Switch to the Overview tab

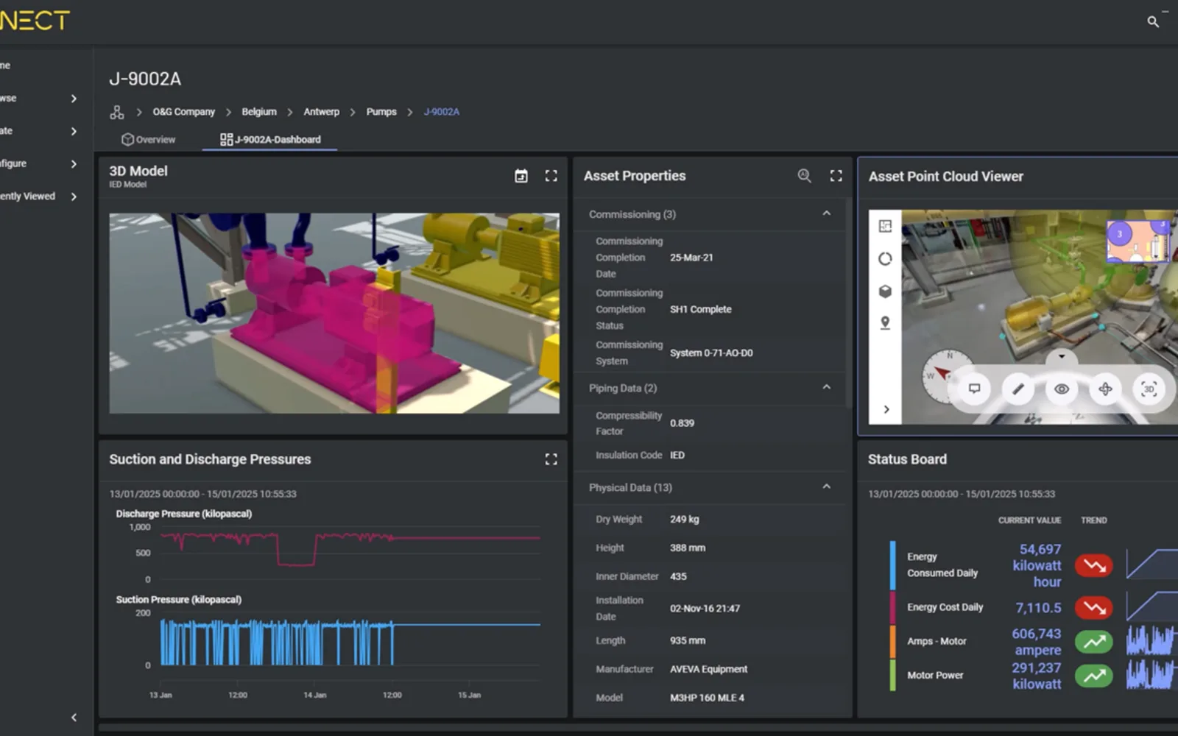[x=149, y=140]
